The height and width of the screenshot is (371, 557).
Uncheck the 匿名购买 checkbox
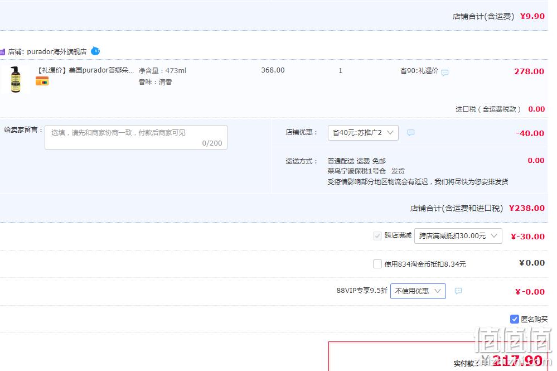[514, 319]
